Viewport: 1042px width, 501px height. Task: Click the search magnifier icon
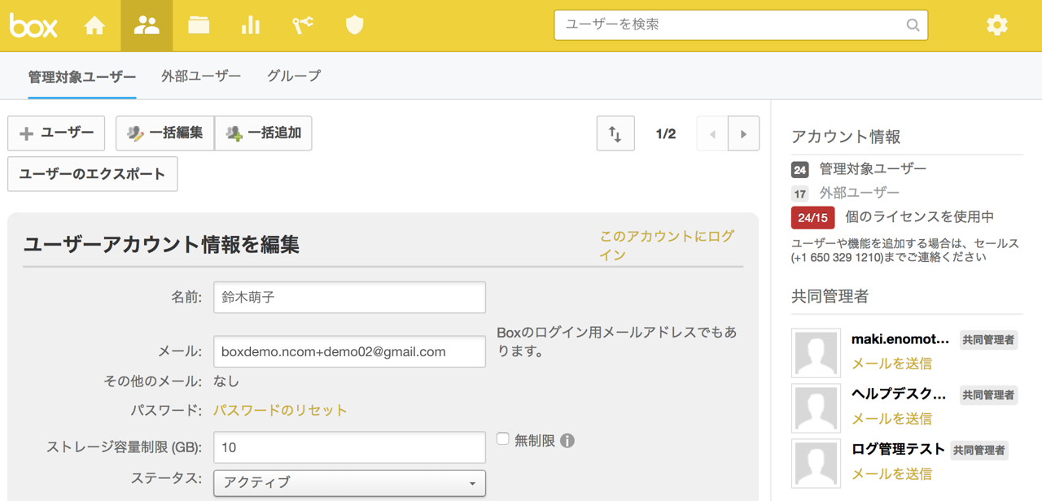913,25
